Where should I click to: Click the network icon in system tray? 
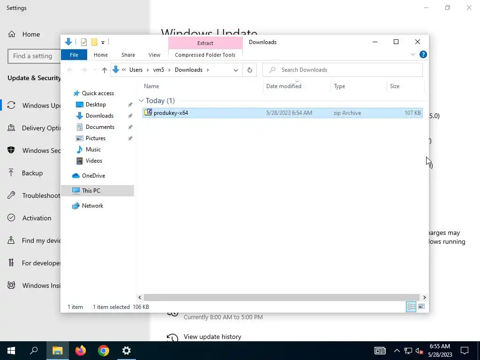point(408,351)
